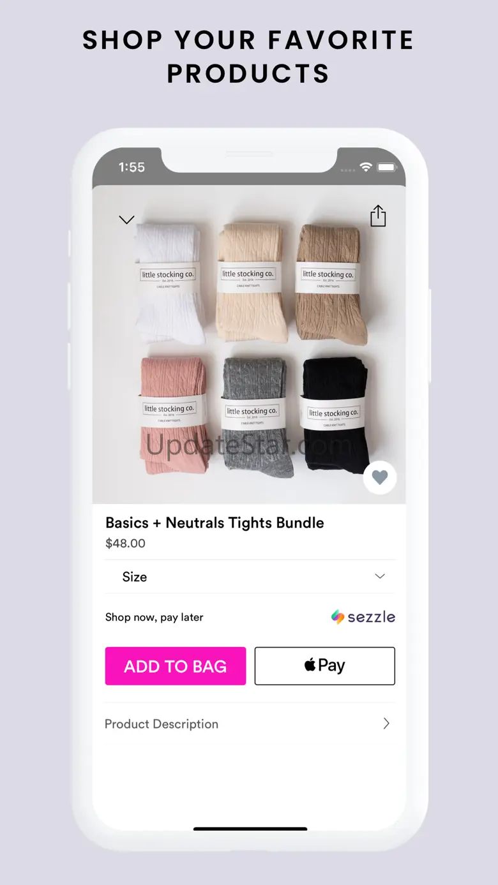Collapse product view with down chevron
The image size is (498, 885).
(x=126, y=219)
